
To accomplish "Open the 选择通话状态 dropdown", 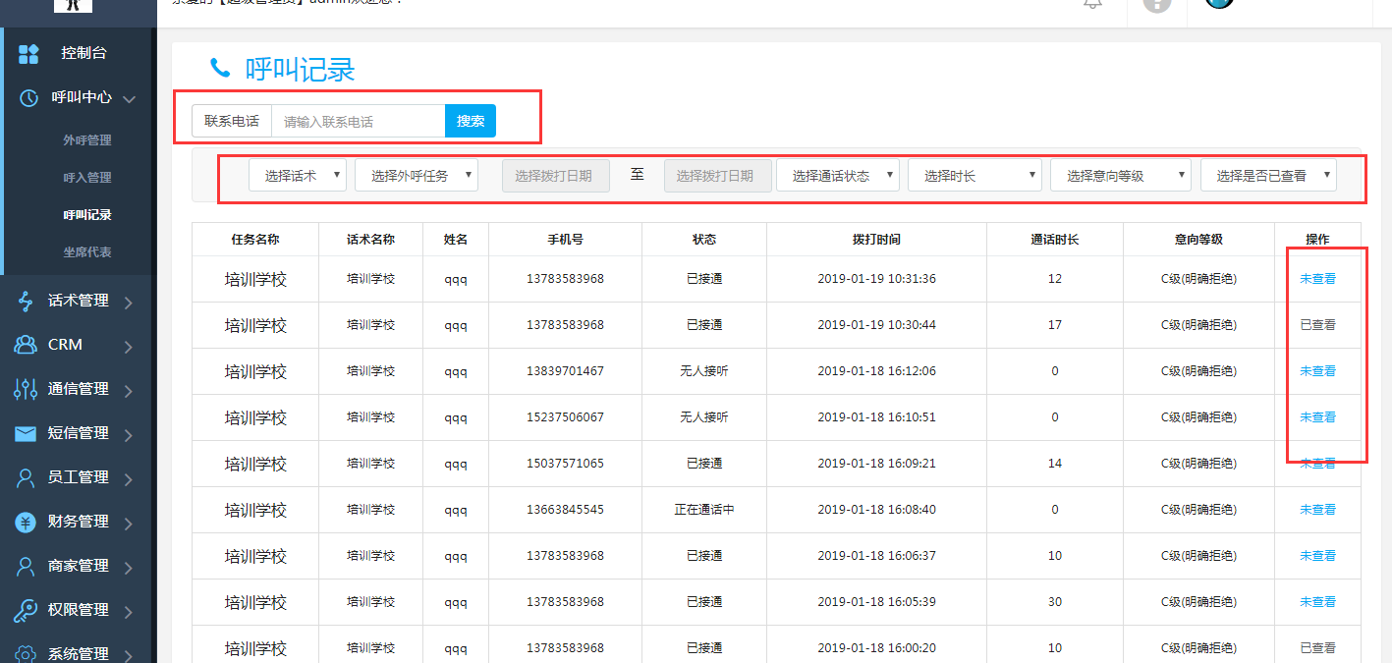I will click(837, 176).
